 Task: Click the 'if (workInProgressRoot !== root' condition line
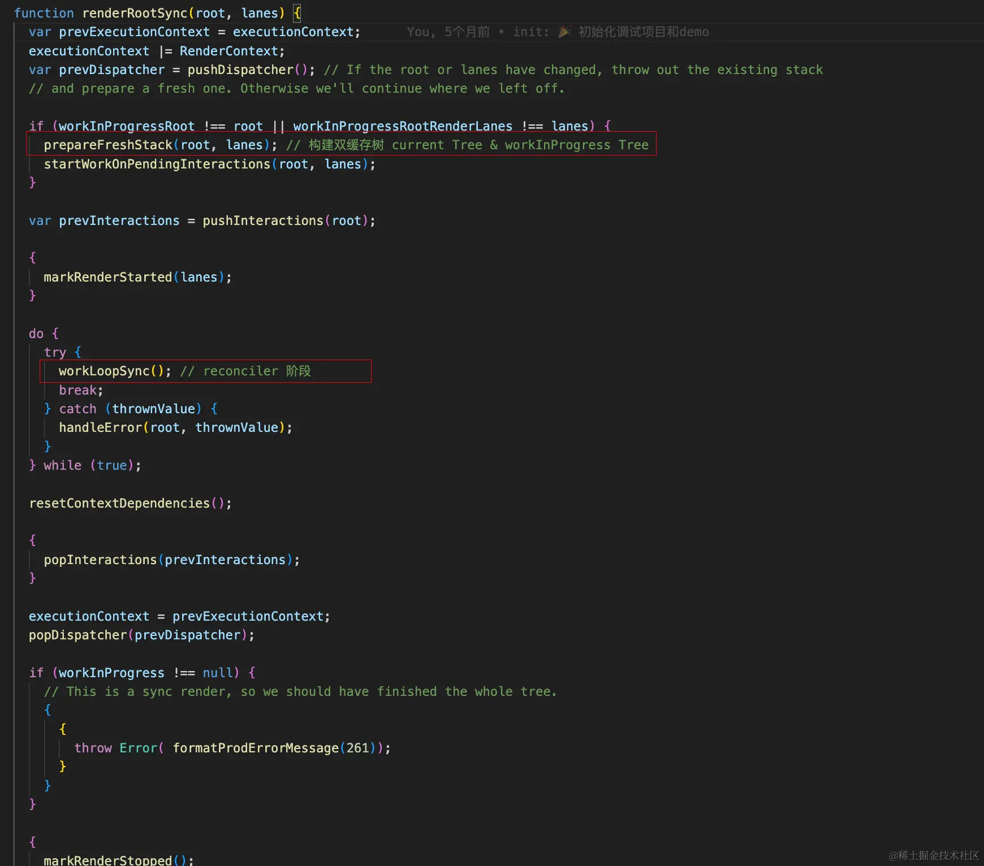[320, 126]
